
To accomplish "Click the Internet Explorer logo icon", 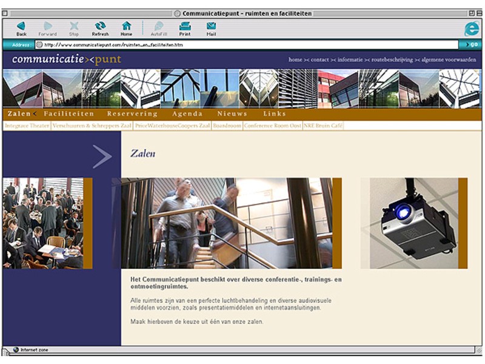I will [x=471, y=28].
